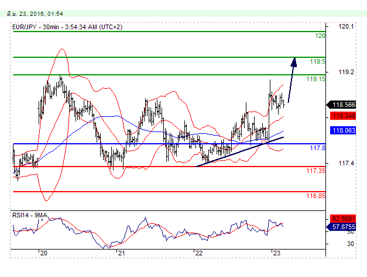Click date marker 21 on time axis
Viewport: 367px width, 277px height.
point(121,254)
